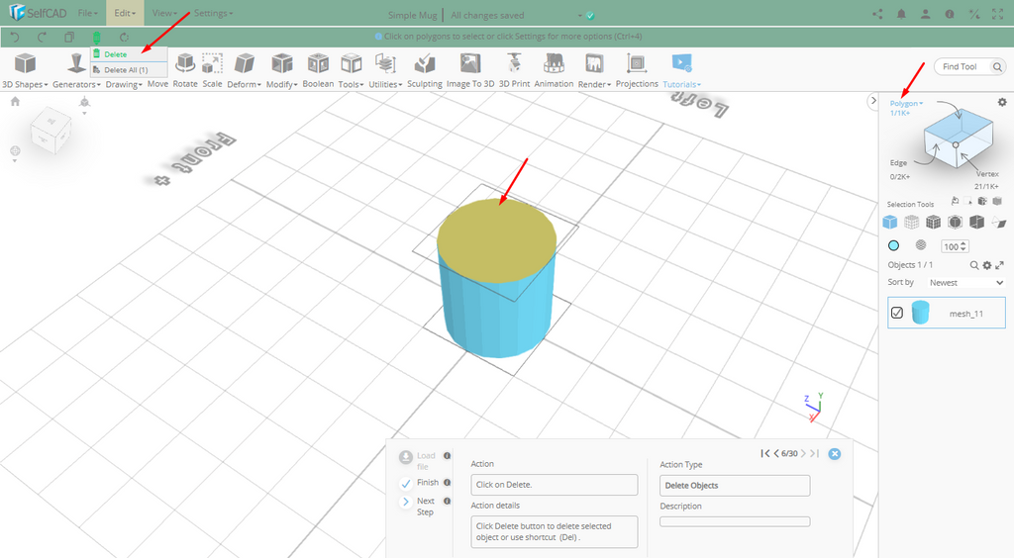The width and height of the screenshot is (1014, 558).
Task: Choose the wireframe grid cube selection tool
Action: (x=911, y=223)
